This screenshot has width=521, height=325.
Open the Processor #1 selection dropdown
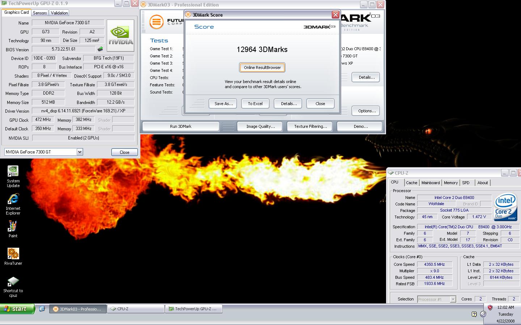pos(453,299)
